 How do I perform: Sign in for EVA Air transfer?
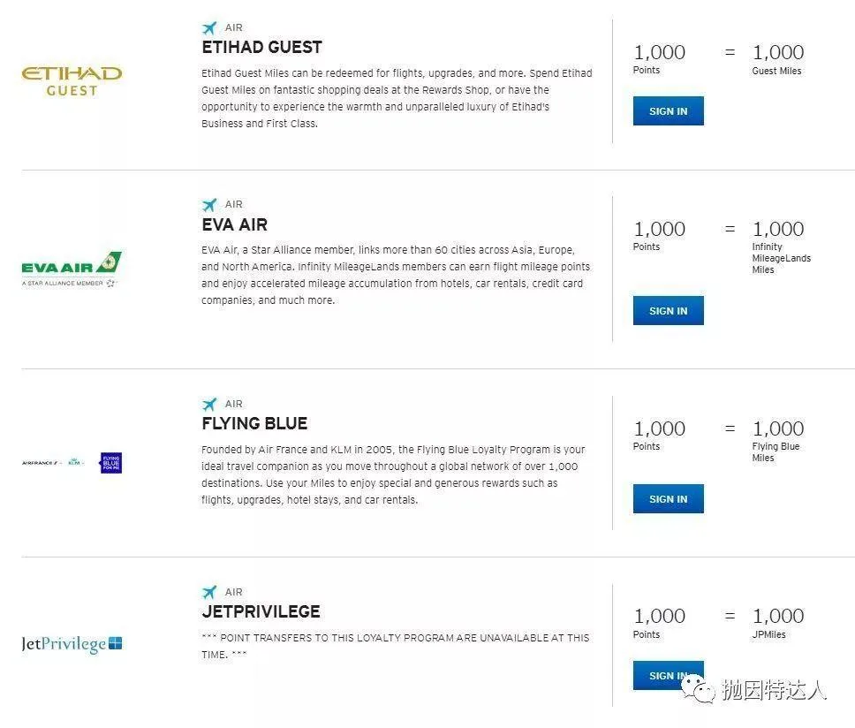(x=668, y=311)
